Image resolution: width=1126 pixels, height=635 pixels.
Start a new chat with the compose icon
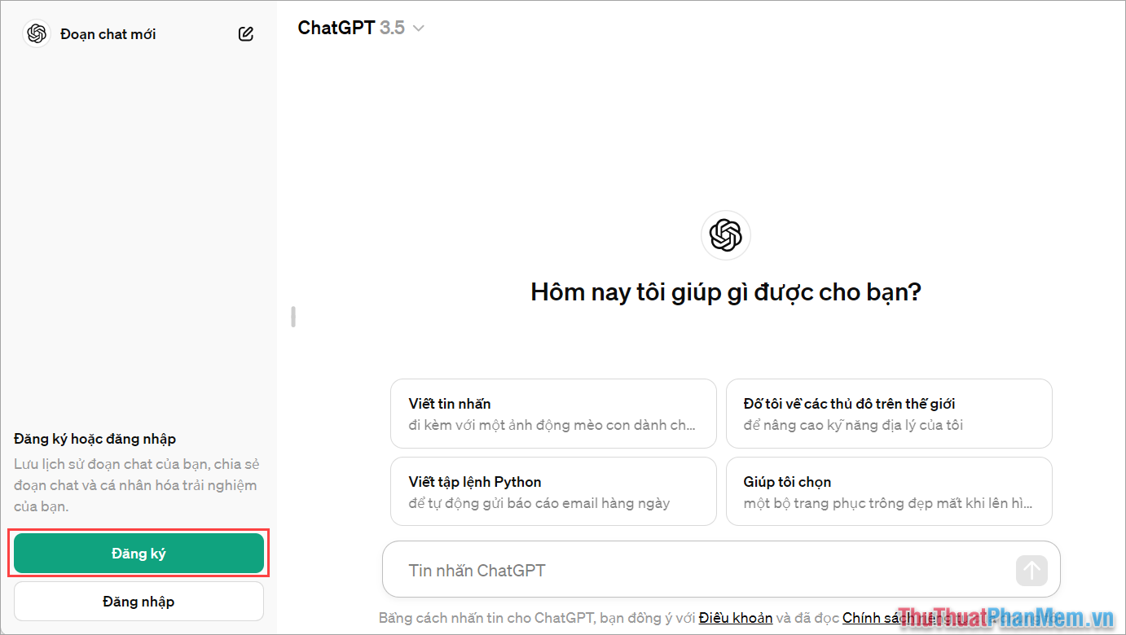[246, 33]
